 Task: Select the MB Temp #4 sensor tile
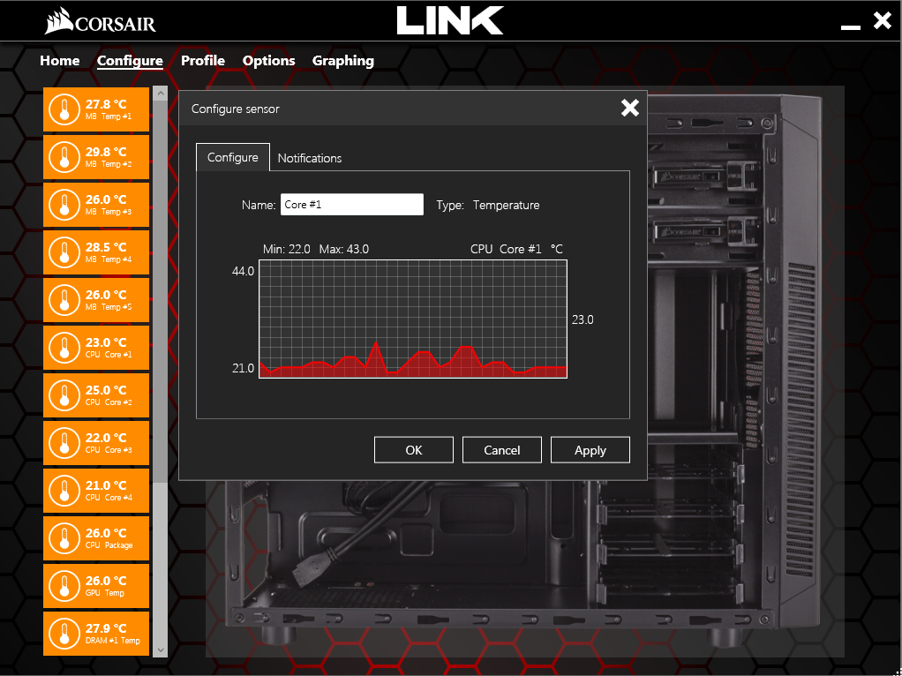pos(96,252)
